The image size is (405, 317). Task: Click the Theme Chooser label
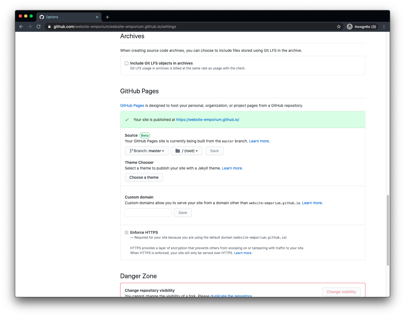point(139,162)
